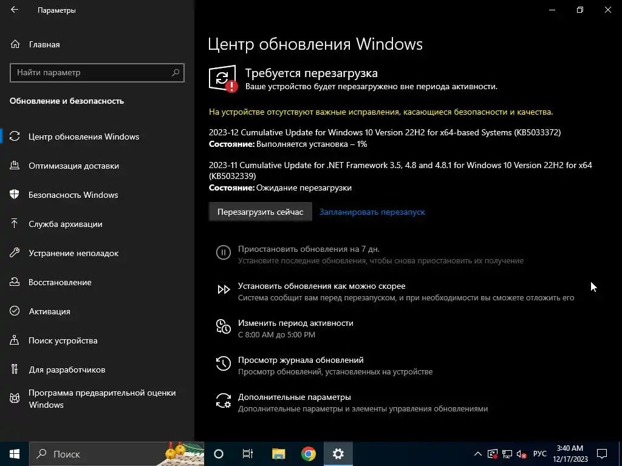Click yellow warning about missing security fixes
The height and width of the screenshot is (466, 622).
[x=381, y=112]
